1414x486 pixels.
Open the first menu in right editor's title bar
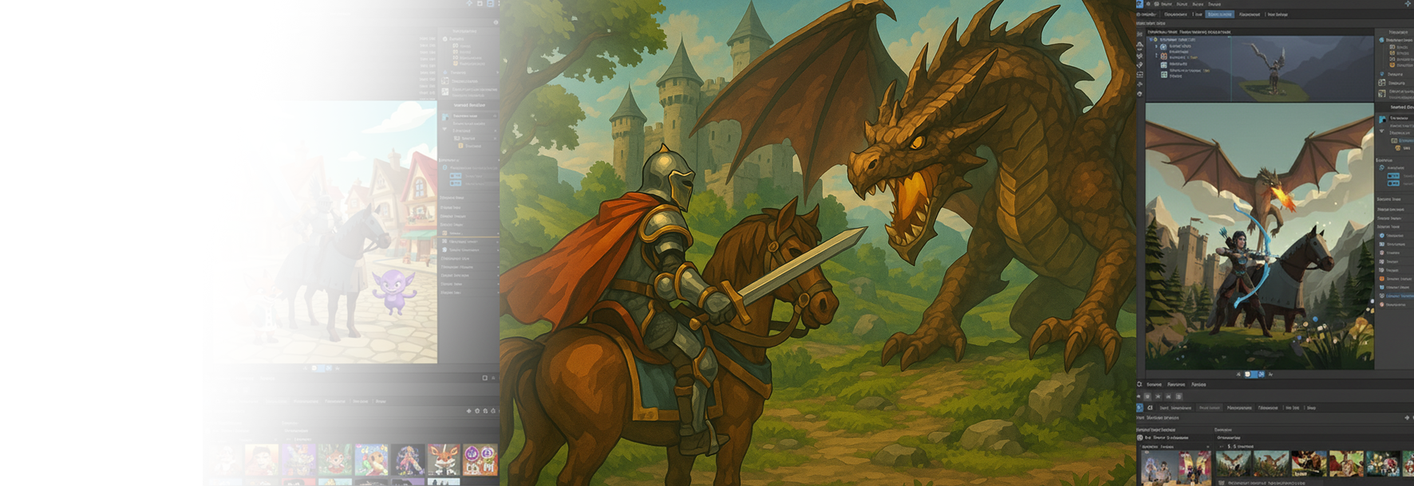[1166, 4]
